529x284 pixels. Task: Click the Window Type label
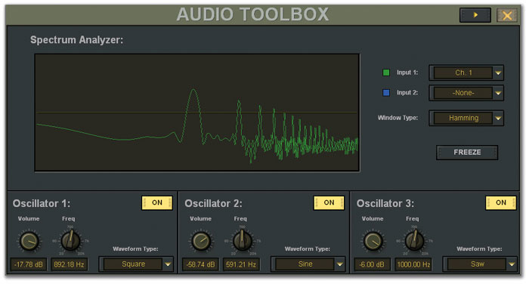pyautogui.click(x=398, y=118)
